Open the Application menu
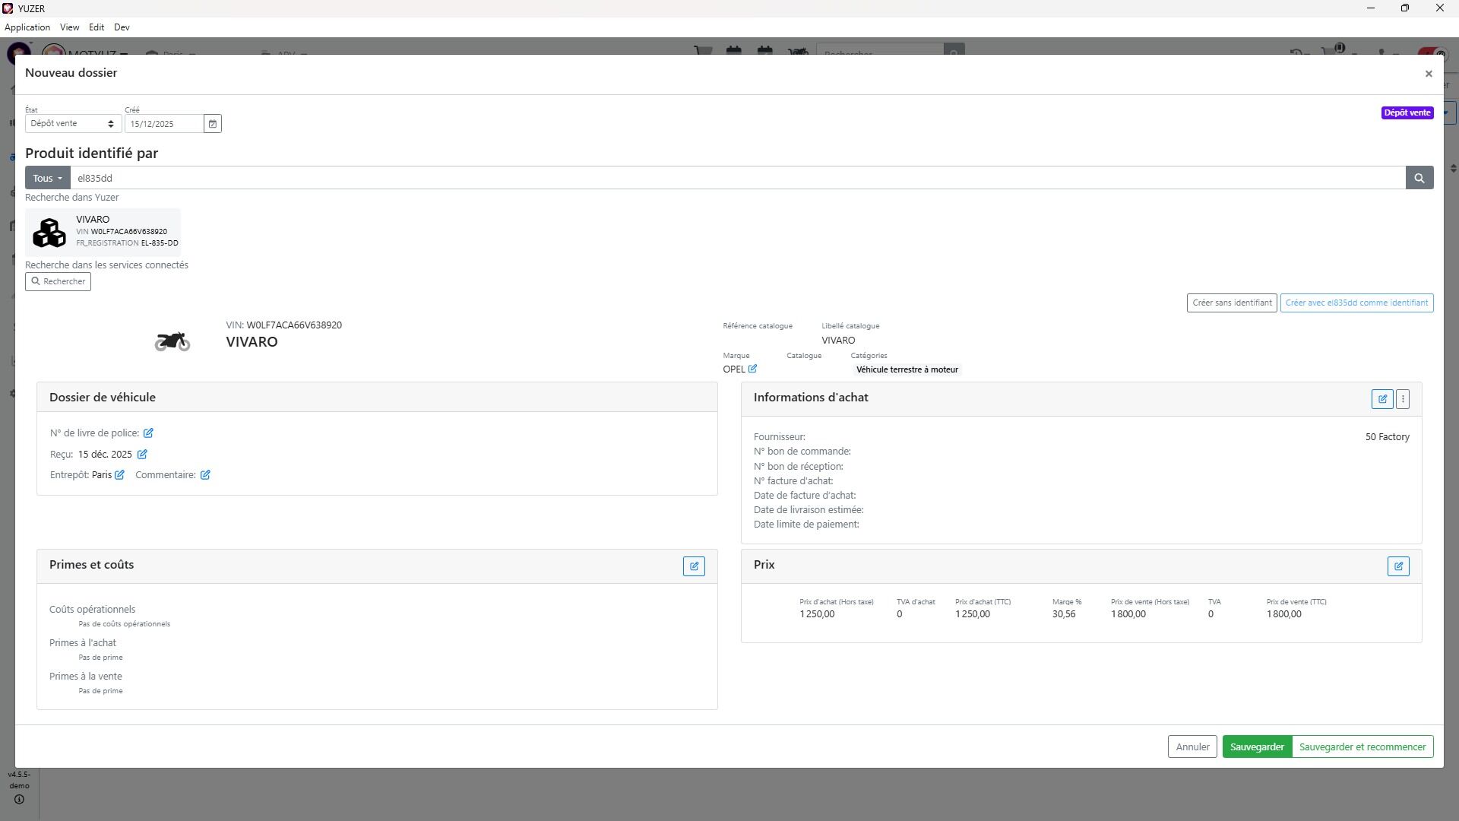1459x821 pixels. (27, 27)
